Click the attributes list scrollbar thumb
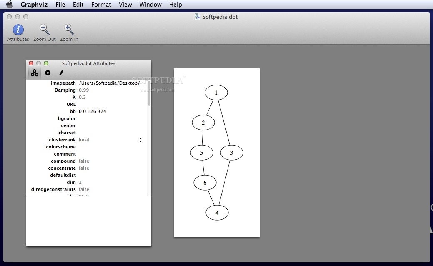Screen dimensions: 433x266 click(149, 94)
